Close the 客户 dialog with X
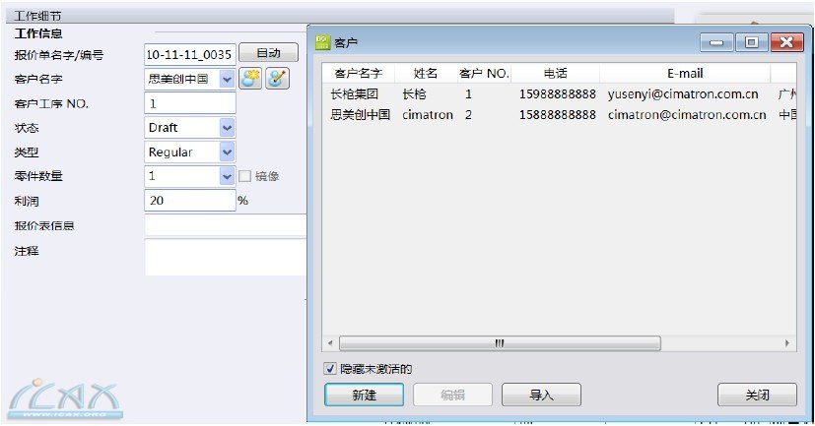The height and width of the screenshot is (426, 815). click(x=787, y=42)
